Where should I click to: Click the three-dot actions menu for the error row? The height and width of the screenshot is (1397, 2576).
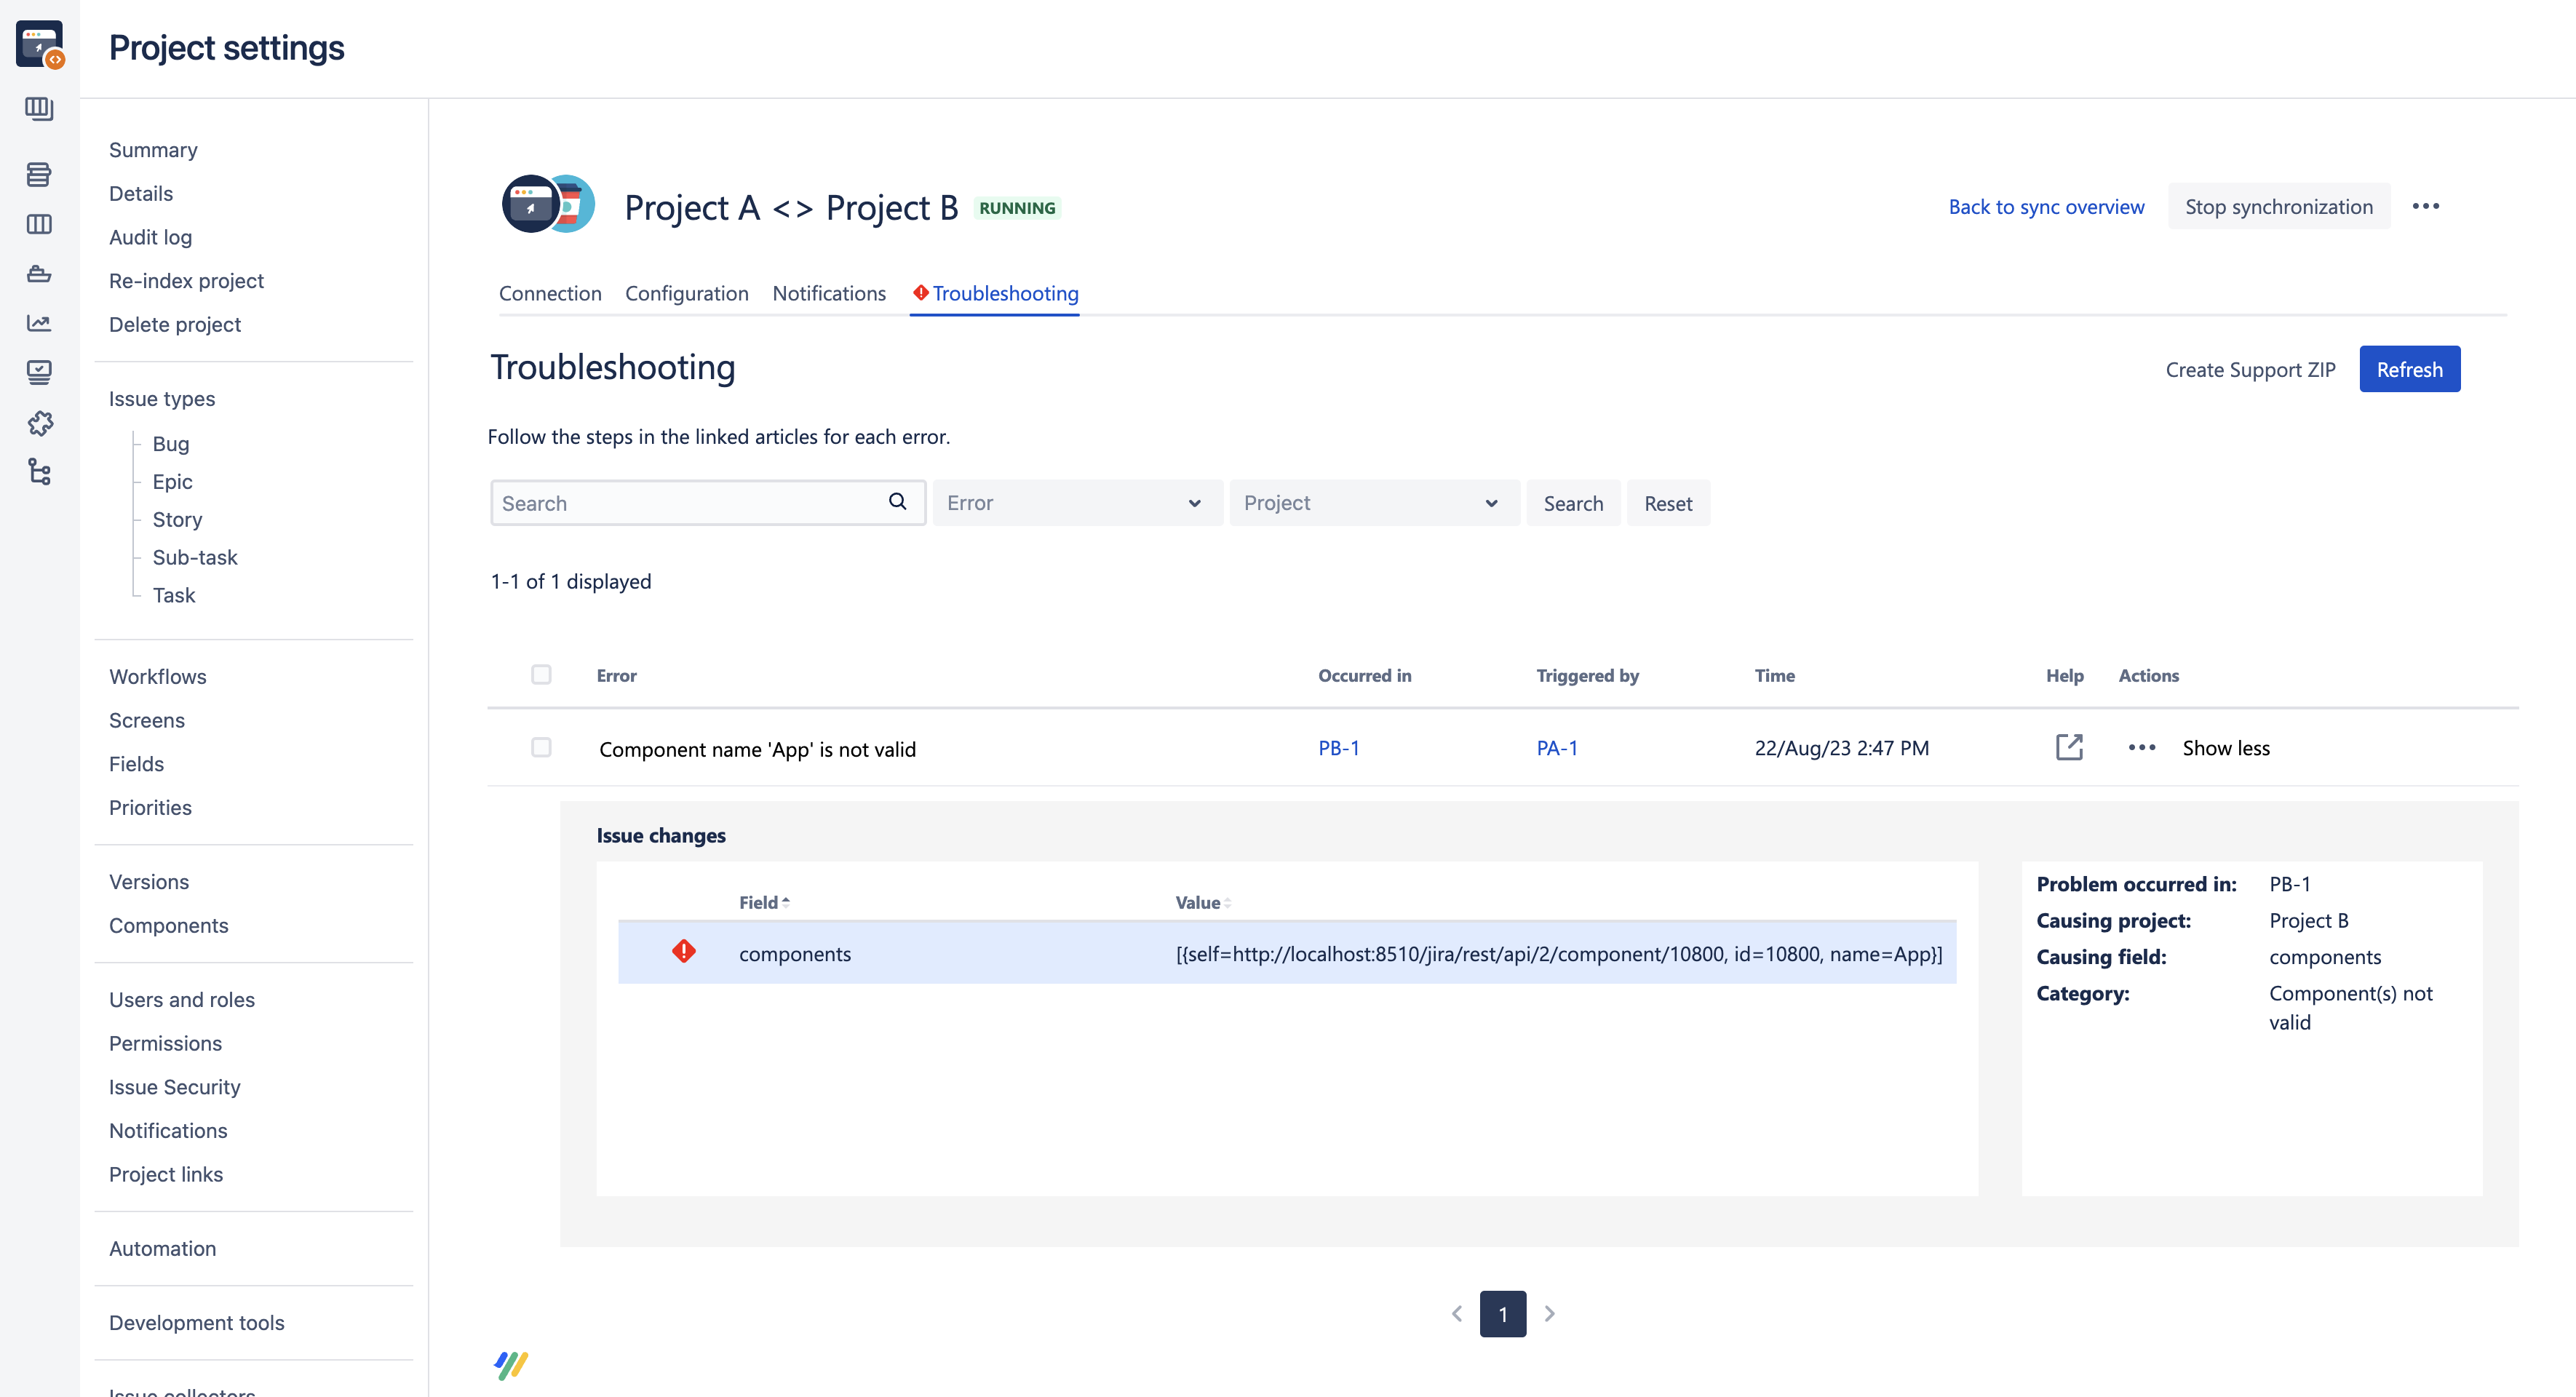pyautogui.click(x=2141, y=747)
